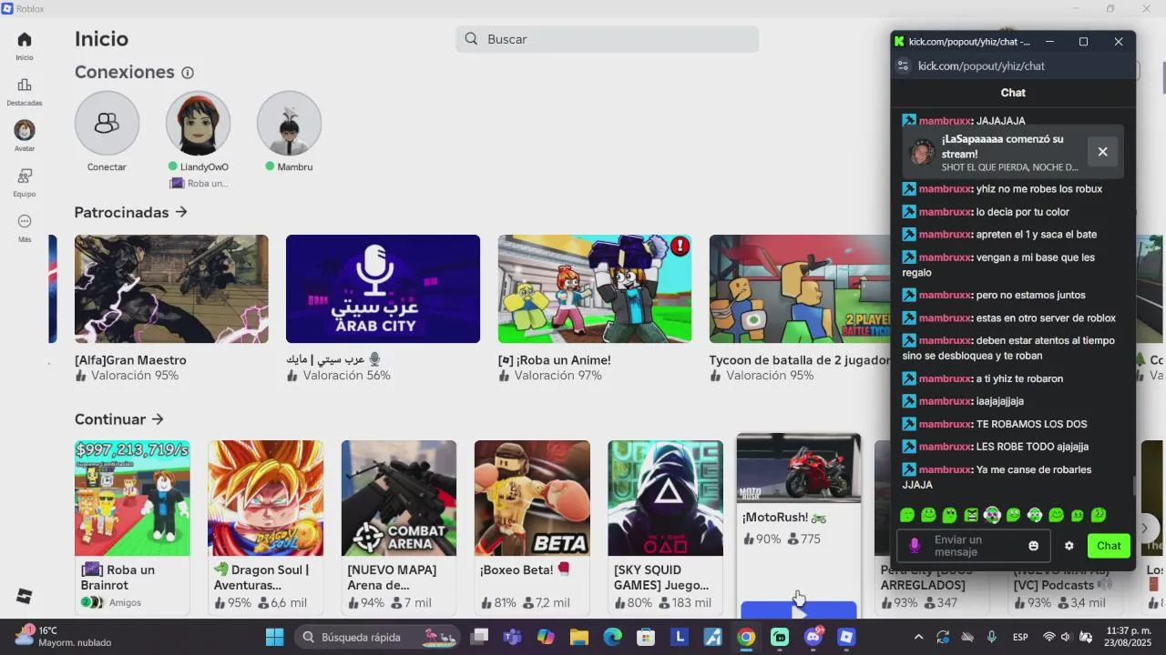The width and height of the screenshot is (1166, 655).
Task: Open LiandyOwO's avatar profile
Action: tap(198, 123)
